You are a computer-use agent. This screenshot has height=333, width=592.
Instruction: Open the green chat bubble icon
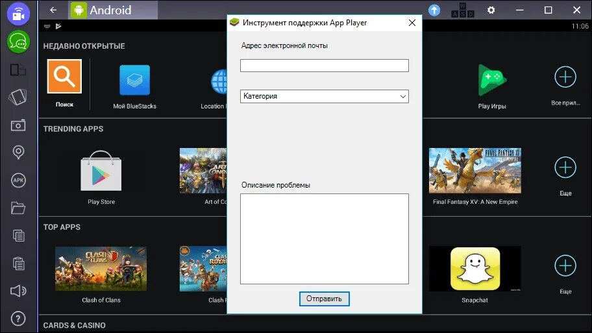point(18,42)
